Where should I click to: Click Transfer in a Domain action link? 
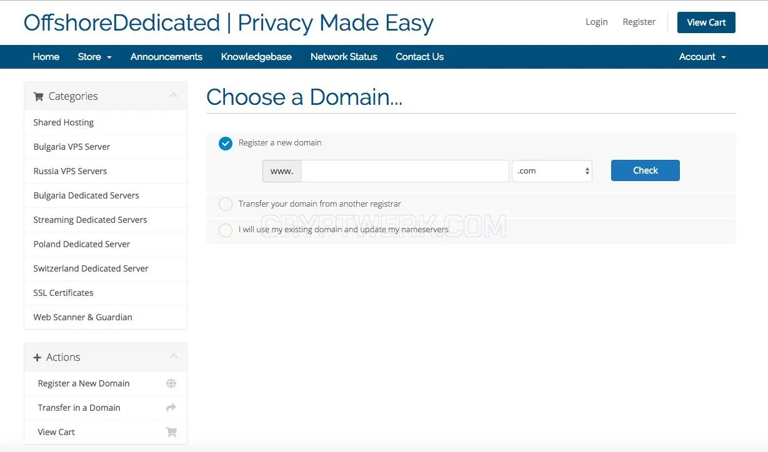(106, 408)
